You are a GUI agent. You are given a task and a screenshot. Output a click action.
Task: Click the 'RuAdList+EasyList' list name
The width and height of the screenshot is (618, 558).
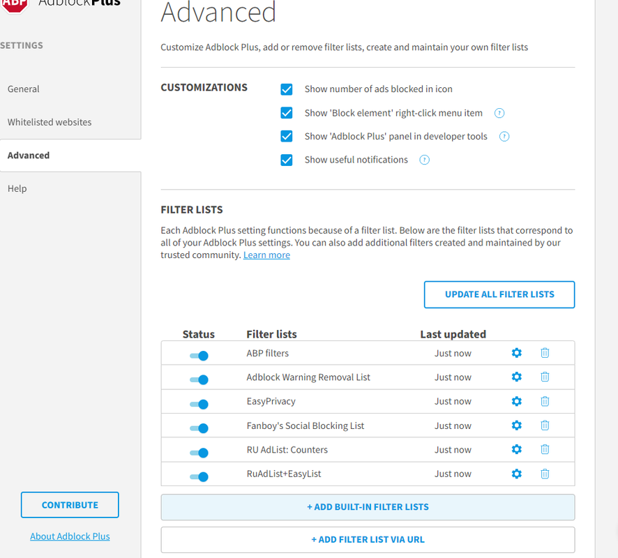(284, 474)
